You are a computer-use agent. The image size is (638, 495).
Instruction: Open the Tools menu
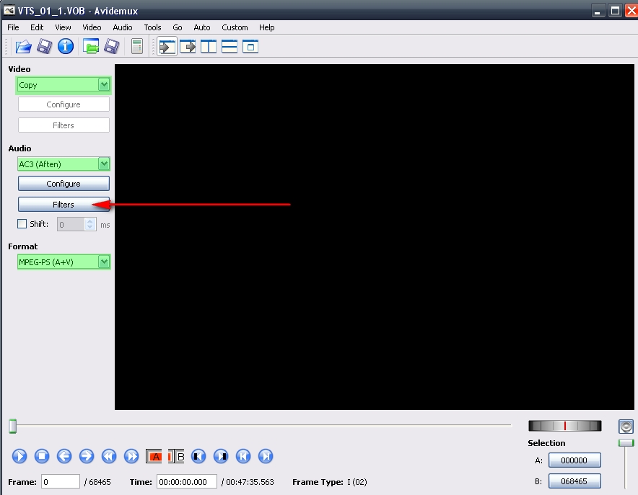tap(152, 27)
